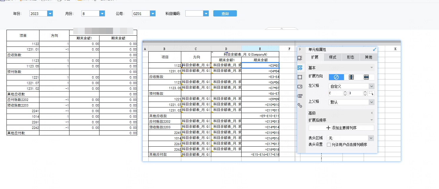Click 预收账款2203 in the design grid

(164, 127)
